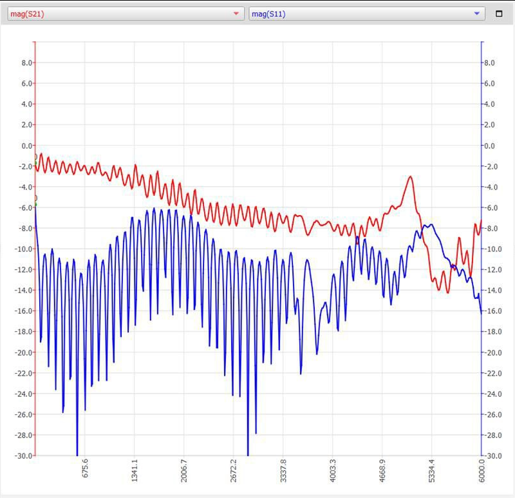The width and height of the screenshot is (515, 498).
Task: Click the red arrow of mag(S21) selector
Action: coord(236,14)
